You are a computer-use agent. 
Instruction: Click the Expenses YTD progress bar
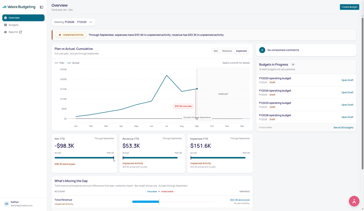point(220,158)
